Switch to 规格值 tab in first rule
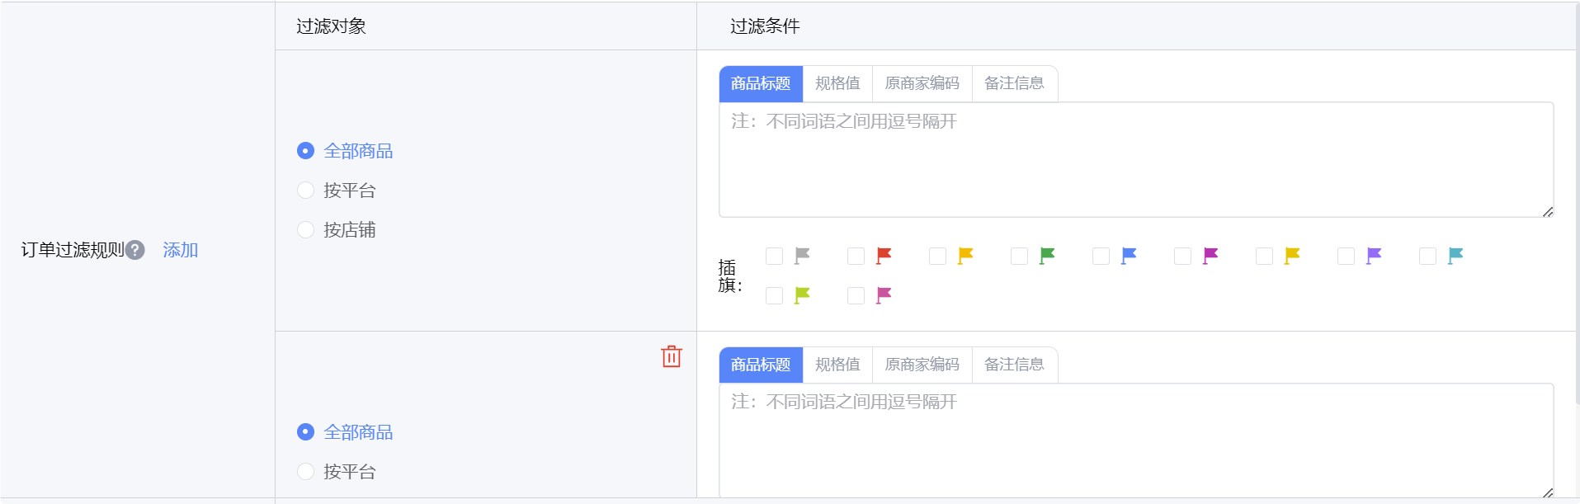Viewport: 1580px width, 504px height. pyautogui.click(x=837, y=83)
